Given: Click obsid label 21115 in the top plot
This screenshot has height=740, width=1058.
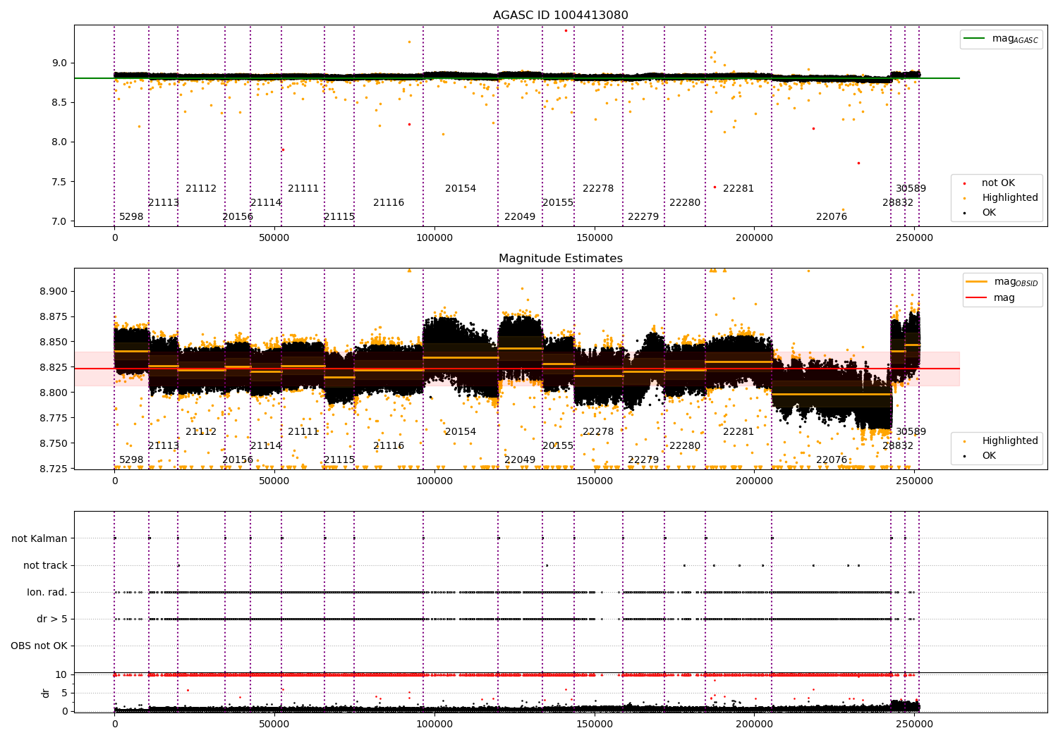Looking at the screenshot, I should pos(339,217).
